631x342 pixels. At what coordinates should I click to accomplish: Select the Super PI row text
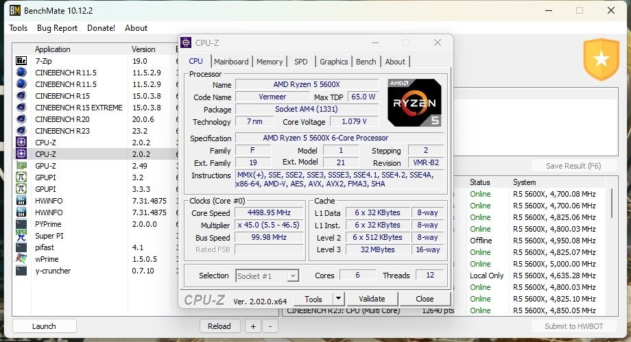pyautogui.click(x=49, y=236)
